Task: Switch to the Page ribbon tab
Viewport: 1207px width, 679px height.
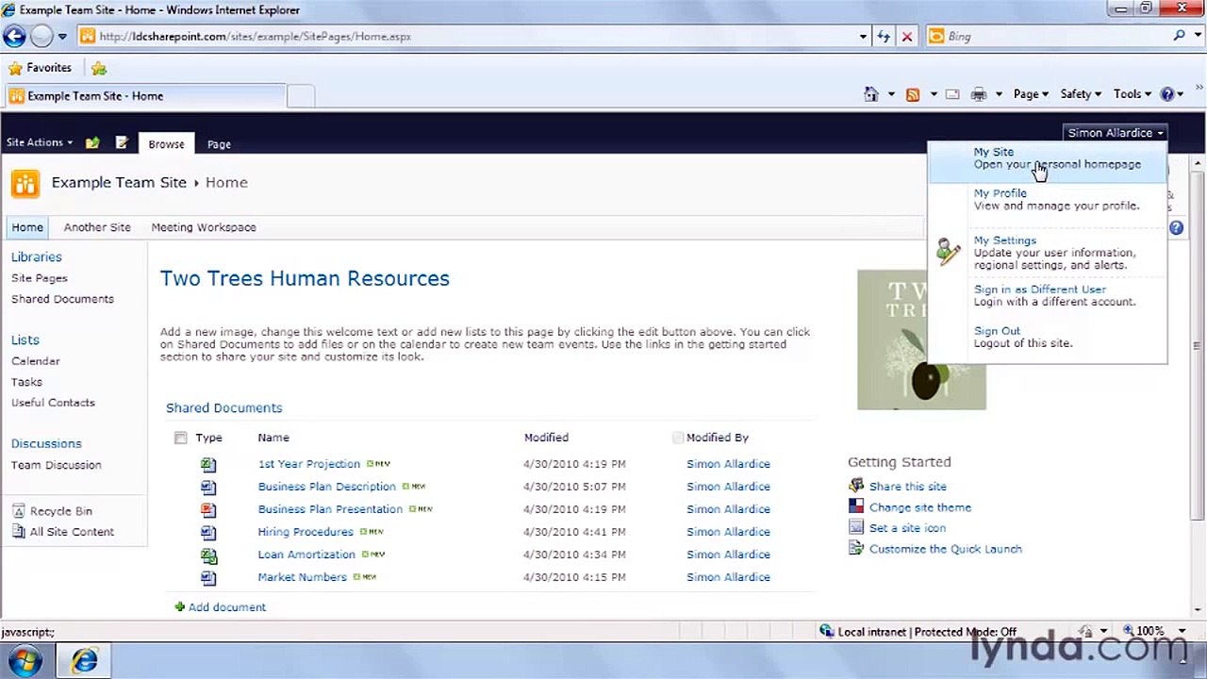Action: coord(219,144)
